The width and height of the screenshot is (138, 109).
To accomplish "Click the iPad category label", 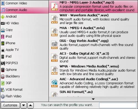I will coord(9,56).
